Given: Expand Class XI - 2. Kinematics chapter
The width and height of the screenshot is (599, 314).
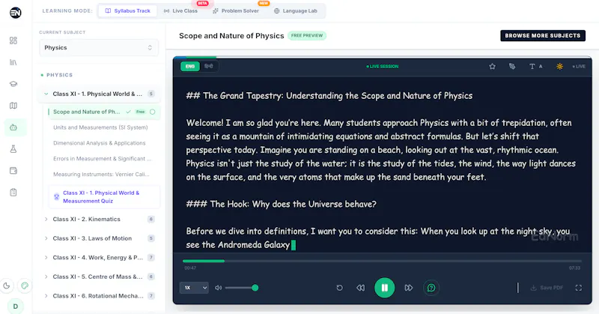Looking at the screenshot, I should tap(99, 219).
